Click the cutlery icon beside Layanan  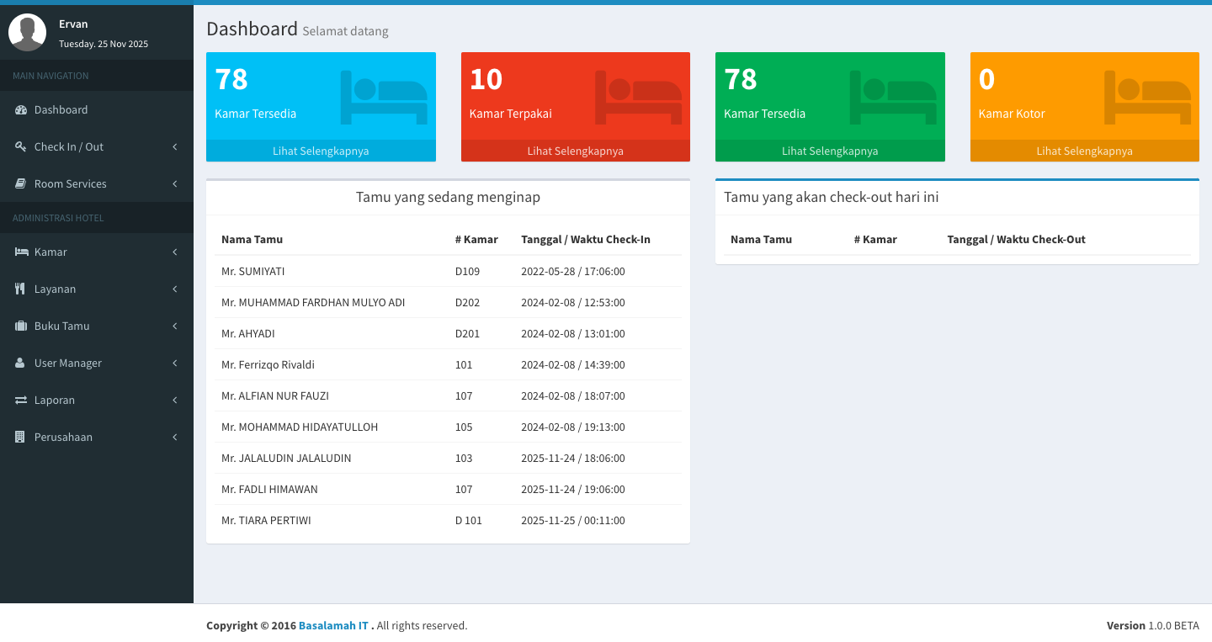coord(21,289)
